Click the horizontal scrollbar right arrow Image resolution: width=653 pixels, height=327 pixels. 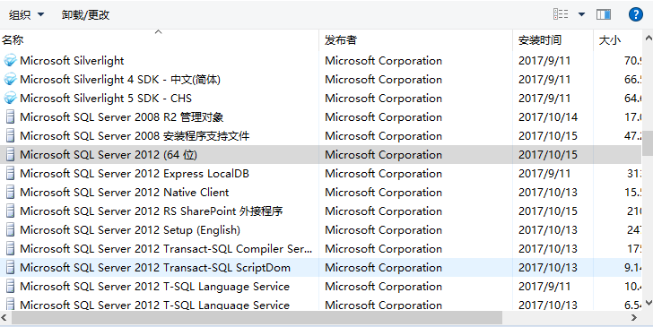click(634, 318)
